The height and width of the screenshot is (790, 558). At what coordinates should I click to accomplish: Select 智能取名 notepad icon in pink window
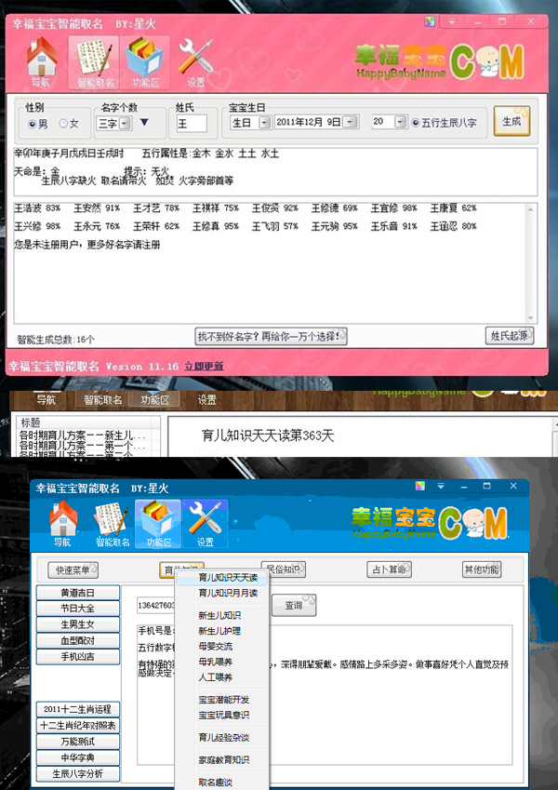point(94,62)
